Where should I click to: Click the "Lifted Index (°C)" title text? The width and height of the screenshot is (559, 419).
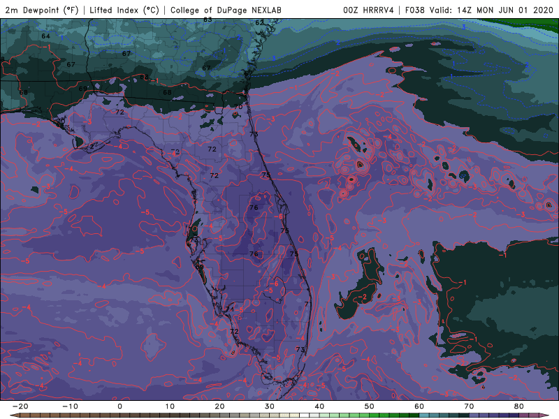(124, 10)
